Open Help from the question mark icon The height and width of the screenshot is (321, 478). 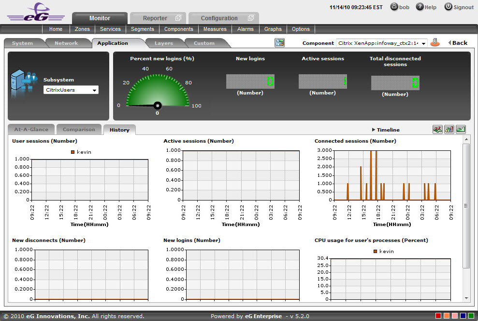[x=420, y=6]
